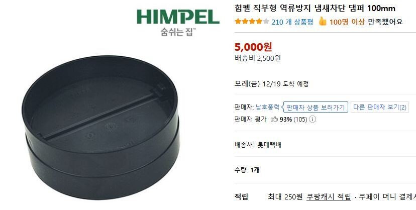Click the orange star rating icons
Viewport: 416px width, 210px height.
[252, 22]
